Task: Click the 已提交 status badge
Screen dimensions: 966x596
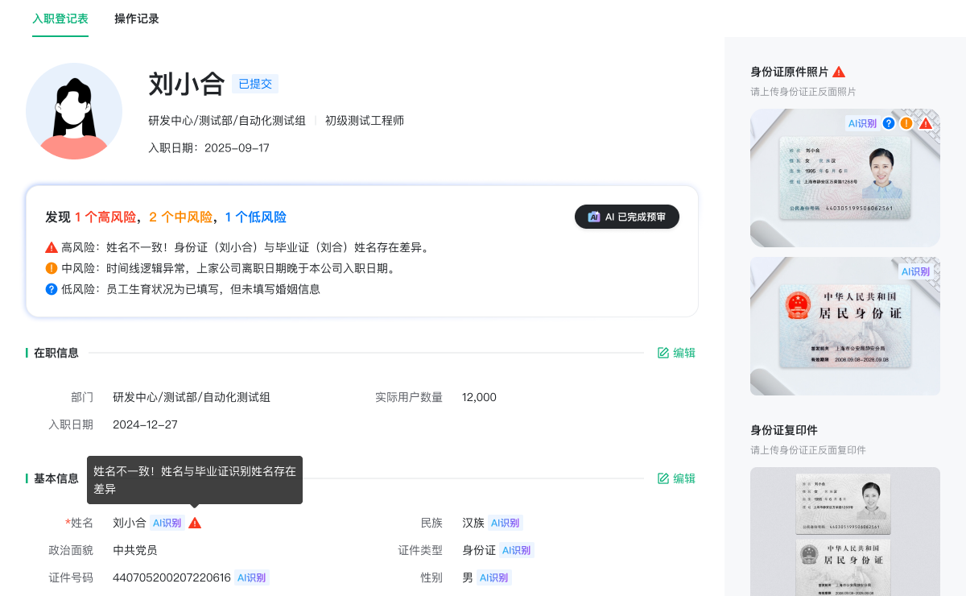Action: coord(254,83)
